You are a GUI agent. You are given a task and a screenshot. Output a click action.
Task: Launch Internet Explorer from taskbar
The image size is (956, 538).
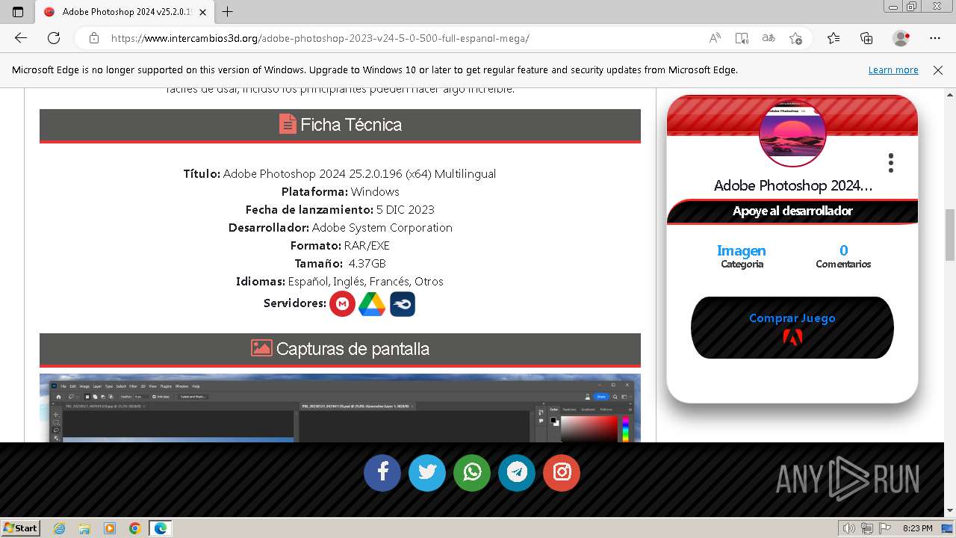click(59, 528)
